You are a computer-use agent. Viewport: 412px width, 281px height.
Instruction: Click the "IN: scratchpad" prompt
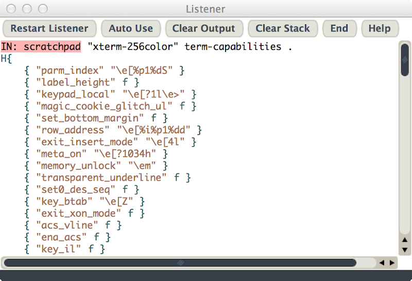[x=41, y=47]
